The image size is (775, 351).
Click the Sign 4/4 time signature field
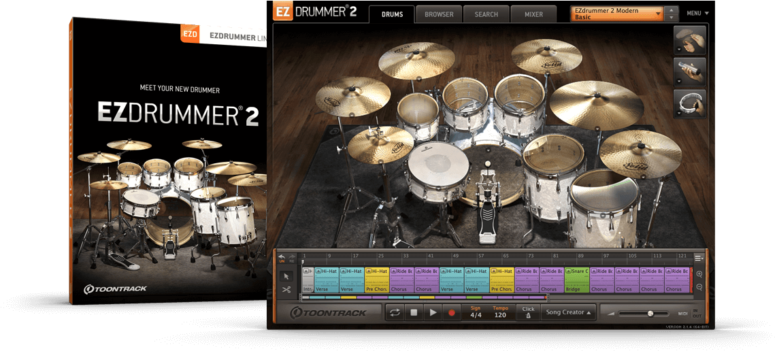(476, 312)
